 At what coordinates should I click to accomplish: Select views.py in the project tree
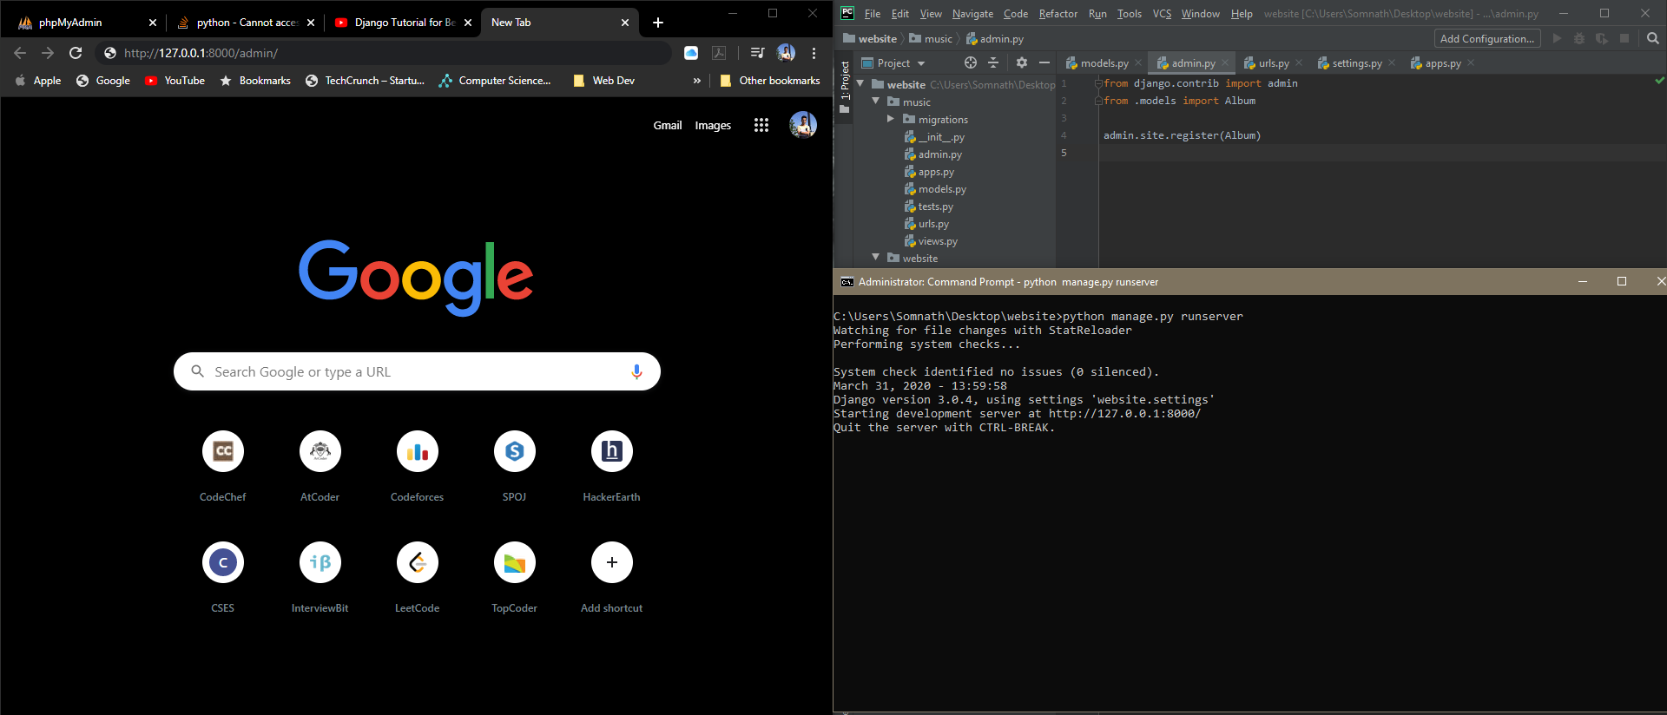tap(931, 241)
